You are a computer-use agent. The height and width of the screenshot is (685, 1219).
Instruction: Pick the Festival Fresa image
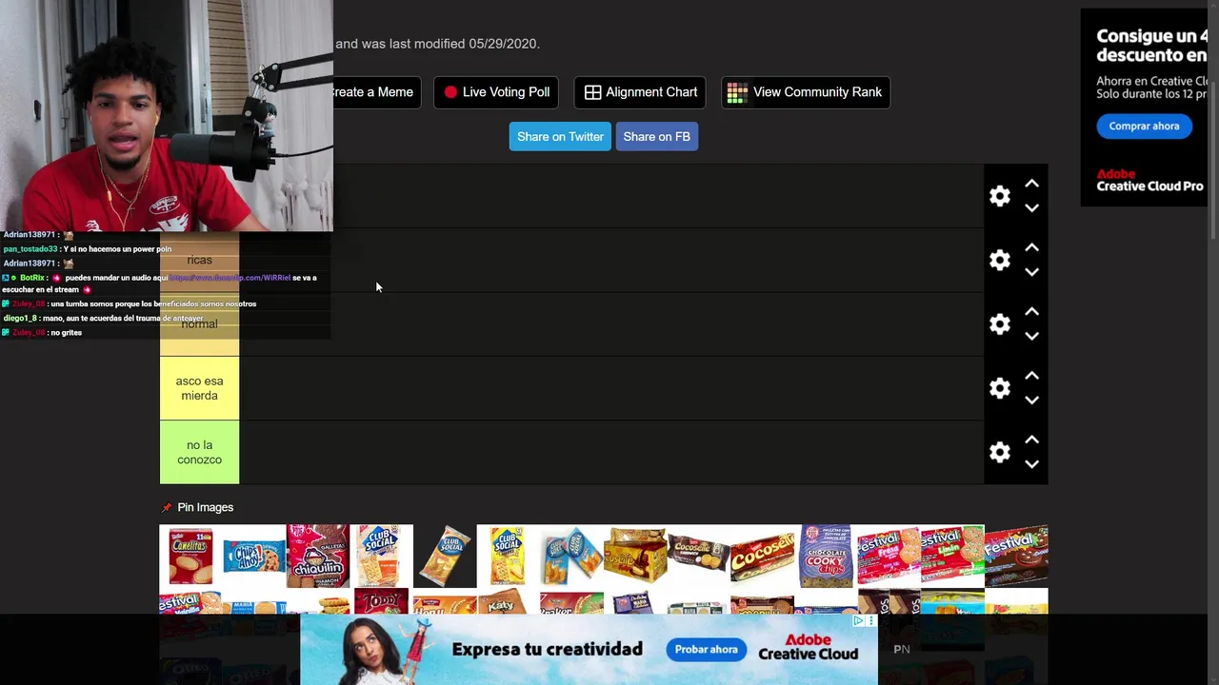pyautogui.click(x=889, y=556)
